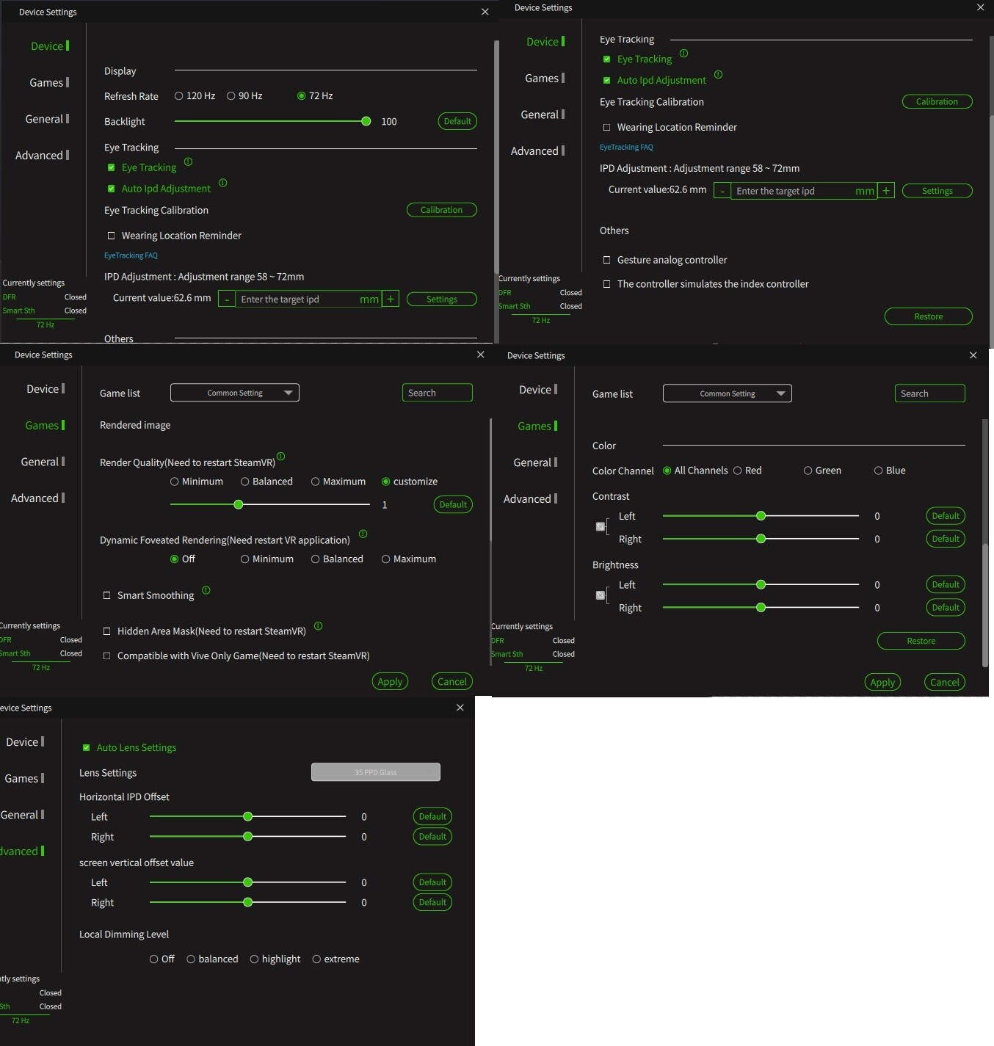Click info icon beside Auto Ipd Adjustment in Refresh Rate window

223,183
